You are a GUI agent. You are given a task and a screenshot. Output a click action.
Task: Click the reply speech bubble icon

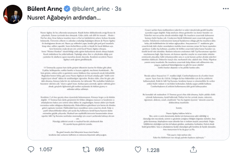pyautogui.click(x=31, y=149)
